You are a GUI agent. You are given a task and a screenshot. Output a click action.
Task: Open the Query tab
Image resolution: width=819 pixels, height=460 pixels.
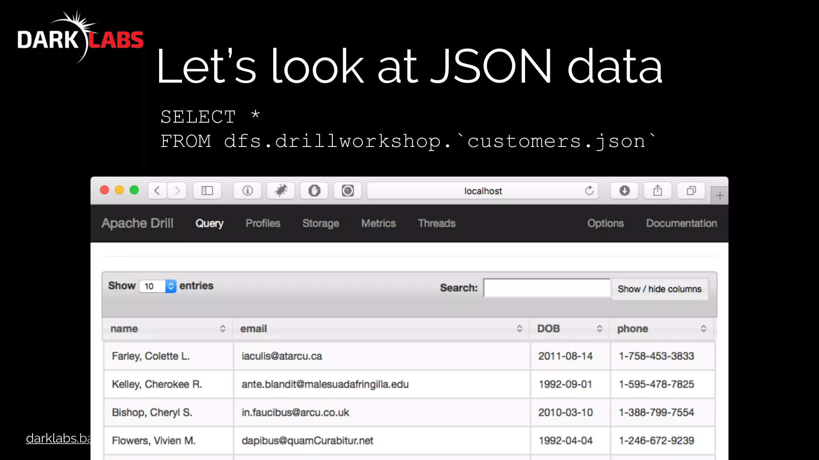(x=209, y=223)
